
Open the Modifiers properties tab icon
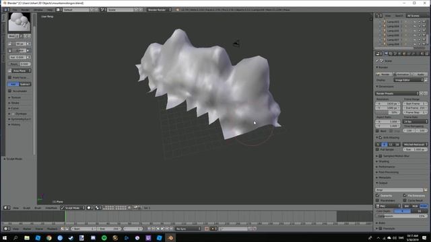coord(413,54)
